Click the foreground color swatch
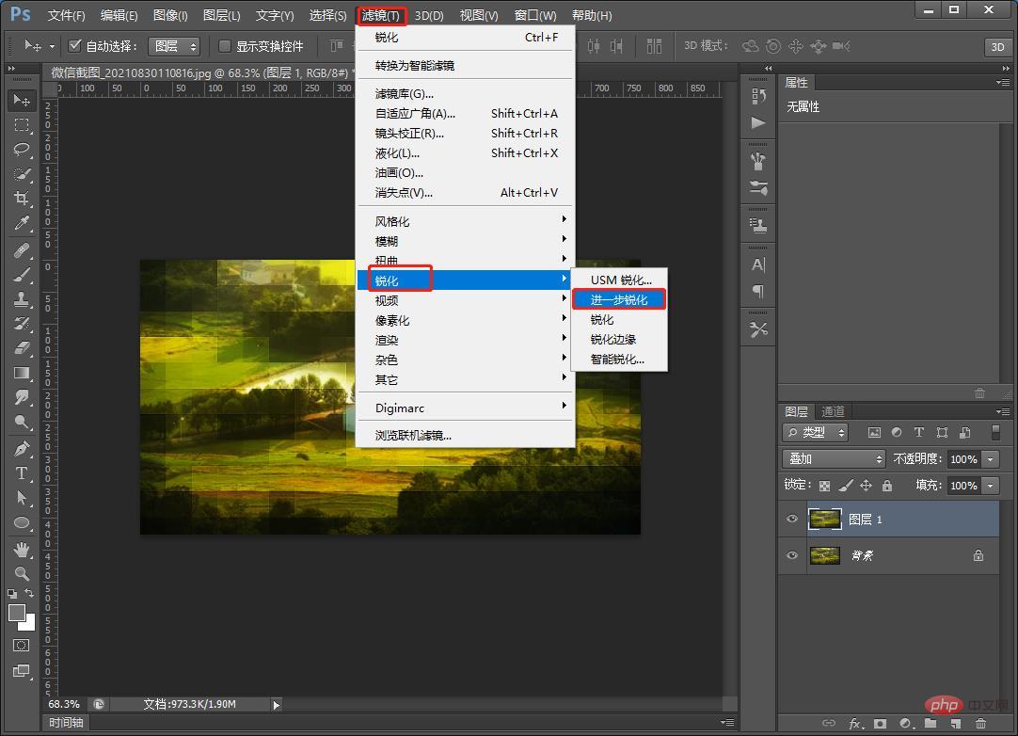The image size is (1018, 736). click(x=17, y=613)
